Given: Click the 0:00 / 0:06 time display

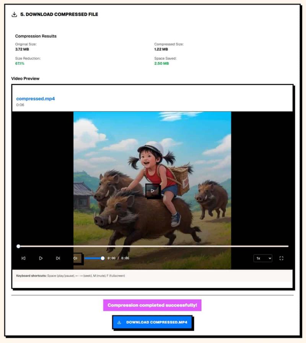Looking at the screenshot, I should (119, 258).
